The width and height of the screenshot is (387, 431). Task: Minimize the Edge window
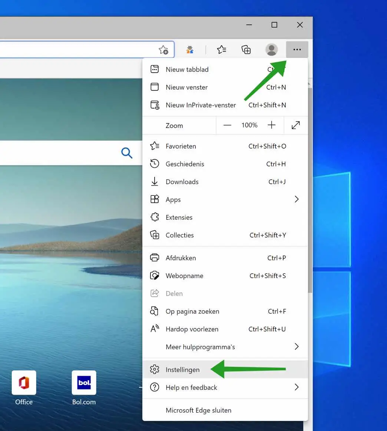pyautogui.click(x=249, y=25)
